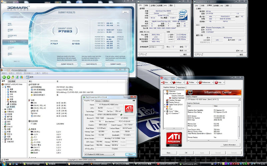Click SAVE RESULTS button in 3DMark
Screen dimensions: 267x166
pyautogui.click(x=91, y=64)
